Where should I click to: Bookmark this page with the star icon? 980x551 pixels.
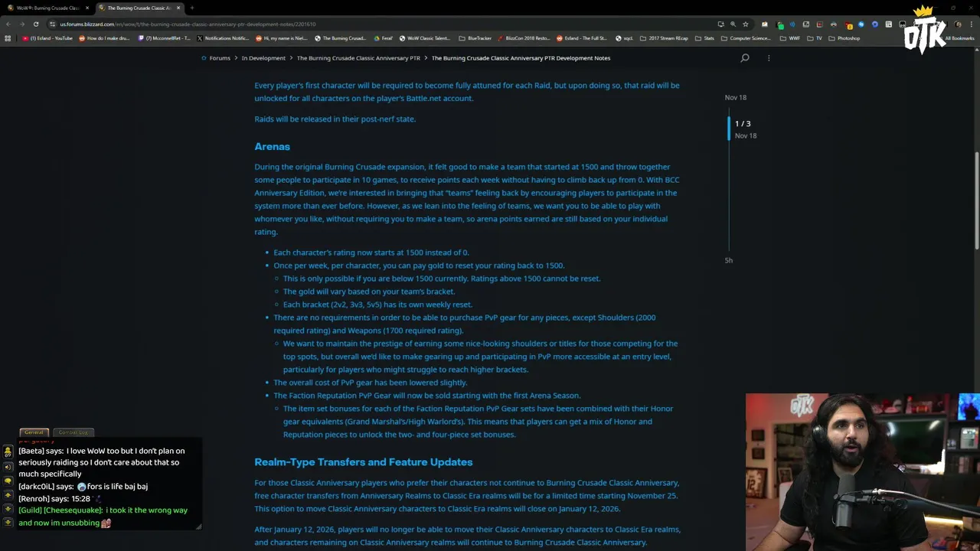pyautogui.click(x=745, y=24)
